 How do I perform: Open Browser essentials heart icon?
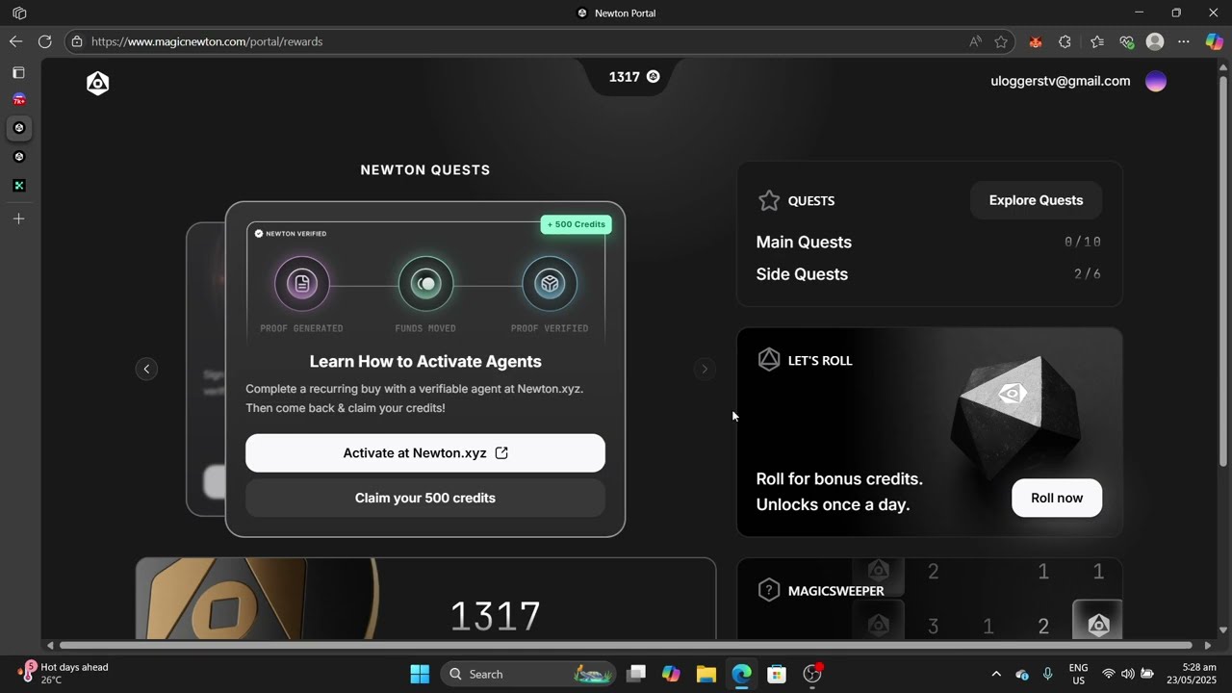(1126, 41)
